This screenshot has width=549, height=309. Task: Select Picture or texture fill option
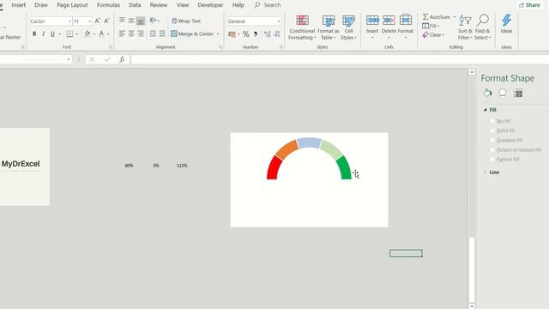click(516, 149)
